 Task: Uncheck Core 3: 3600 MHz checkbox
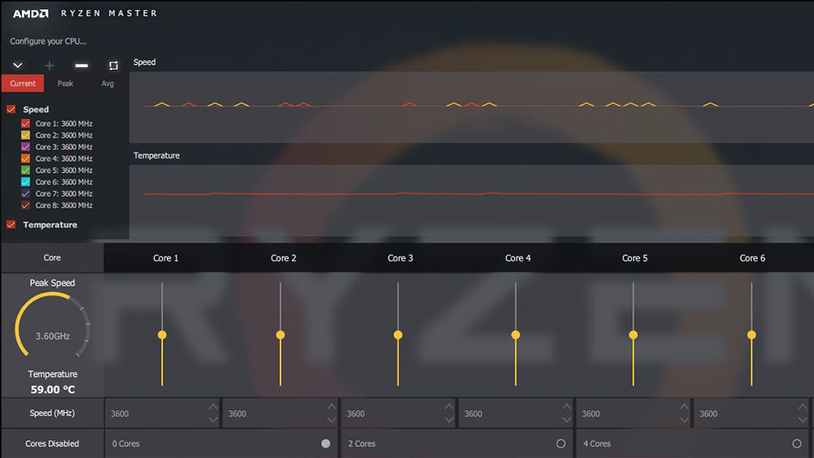pyautogui.click(x=25, y=147)
